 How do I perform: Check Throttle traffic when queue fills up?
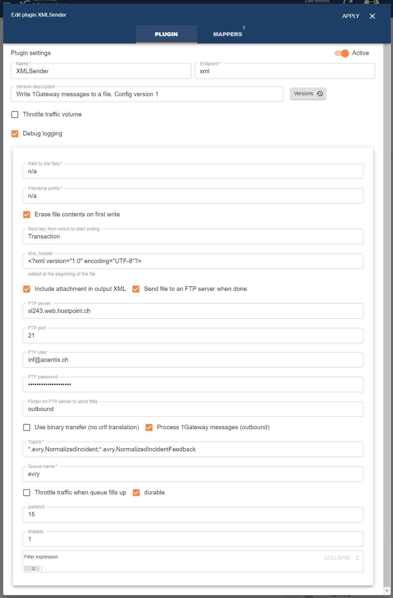coord(27,493)
